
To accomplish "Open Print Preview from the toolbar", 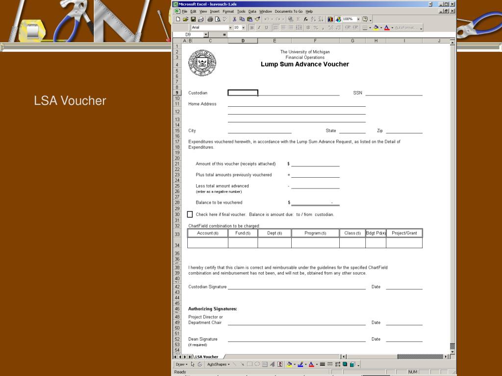I will coord(218,19).
